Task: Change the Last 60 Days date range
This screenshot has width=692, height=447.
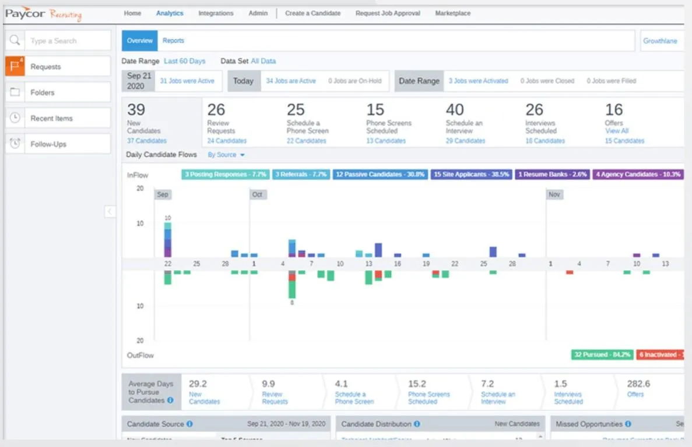Action: coord(184,61)
